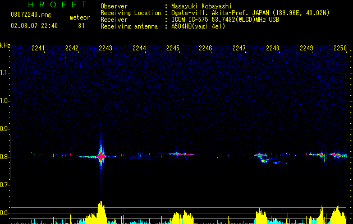Click the 1.0 kHz axis label

(4, 101)
